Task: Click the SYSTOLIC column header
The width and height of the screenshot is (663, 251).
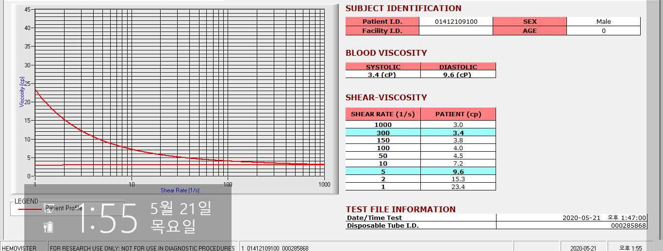Action: [x=383, y=67]
